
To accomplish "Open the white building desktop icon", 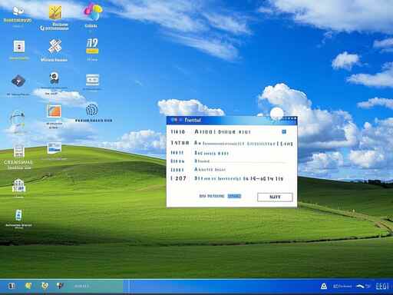I will [18, 186].
